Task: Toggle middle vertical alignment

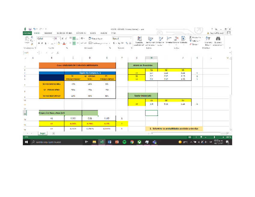Action: click(x=74, y=38)
